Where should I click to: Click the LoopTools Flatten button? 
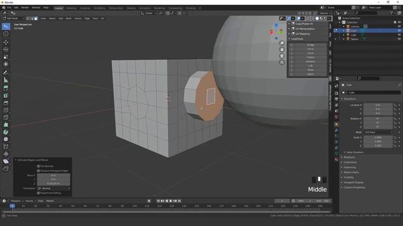pos(310,57)
